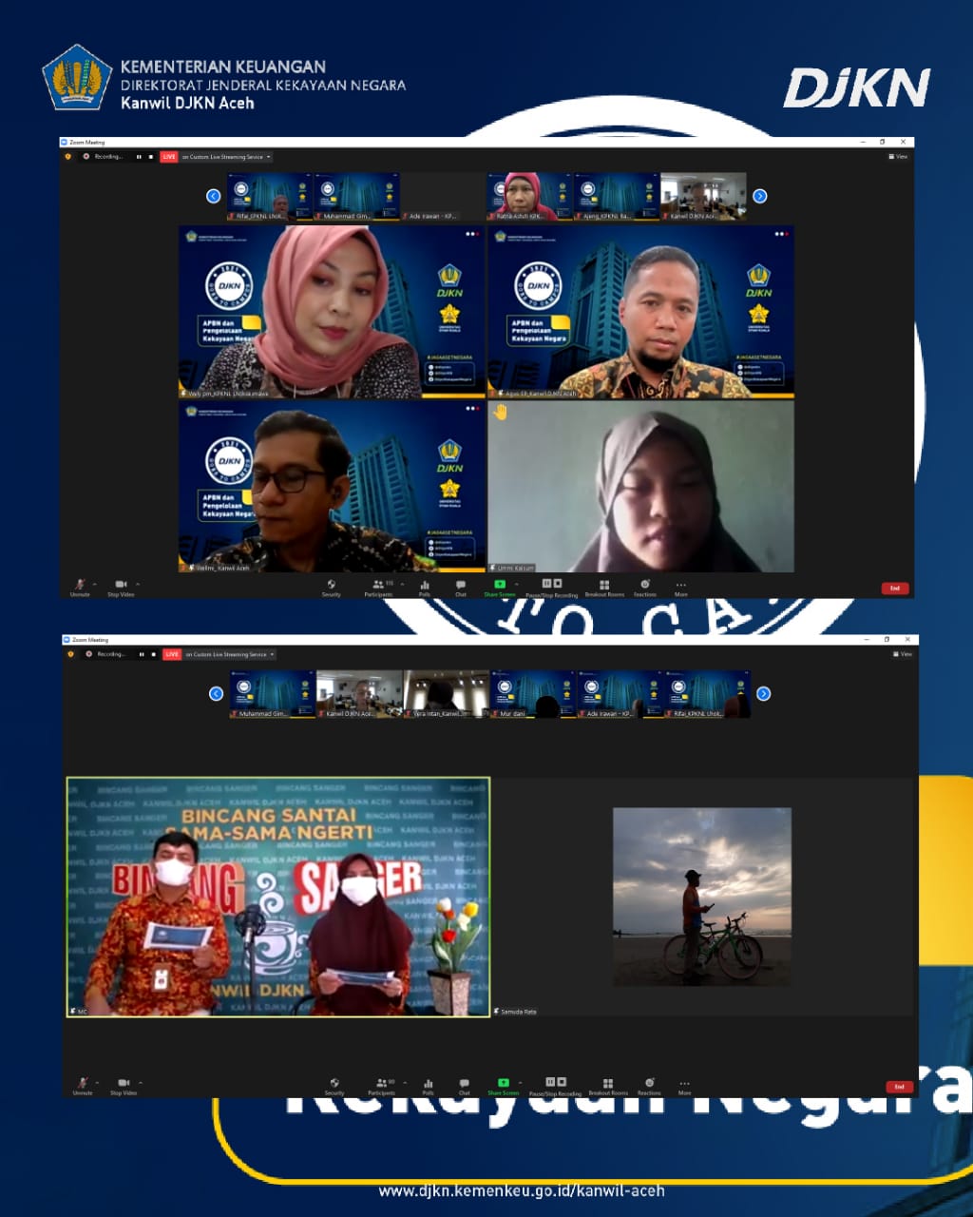
Task: Unmute microphone in the top Zoom window
Action: click(x=80, y=587)
